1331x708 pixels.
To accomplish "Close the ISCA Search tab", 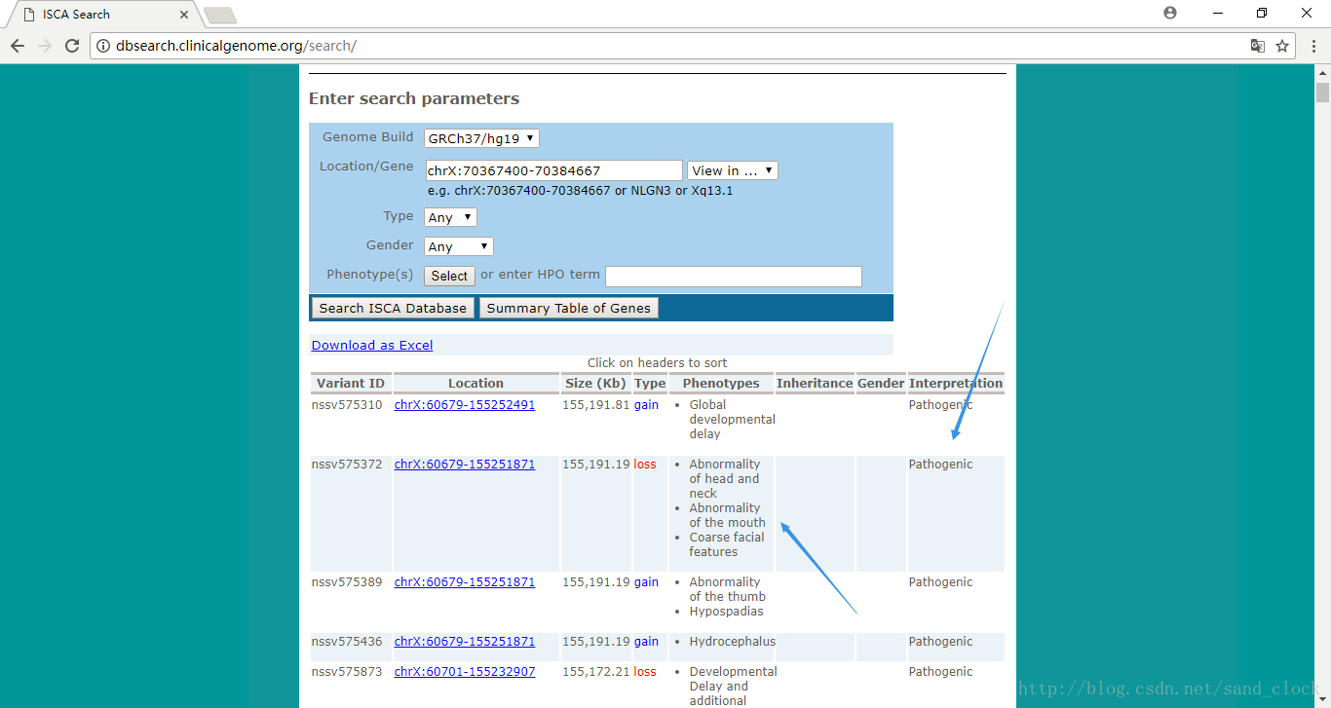I will 183,15.
